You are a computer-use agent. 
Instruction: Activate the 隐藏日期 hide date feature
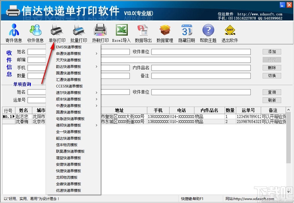[x=186, y=33]
